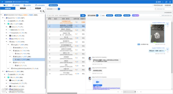The height and width of the screenshot is (94, 173).
Task: Click the 豆包 avatar icon in the tree
Action: coord(10,42)
